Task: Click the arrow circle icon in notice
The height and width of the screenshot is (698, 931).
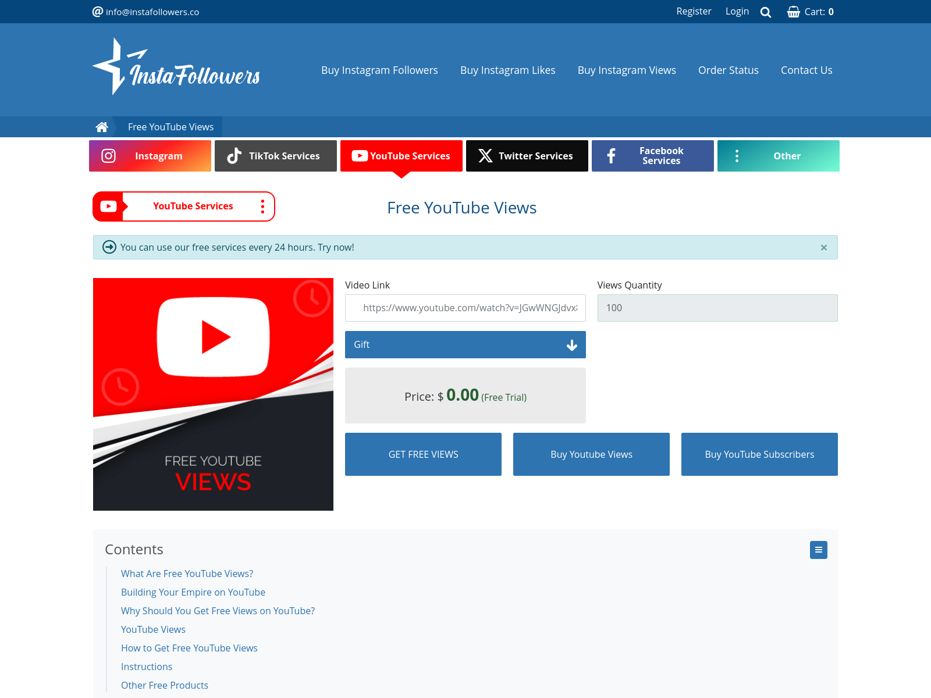Action: [109, 247]
